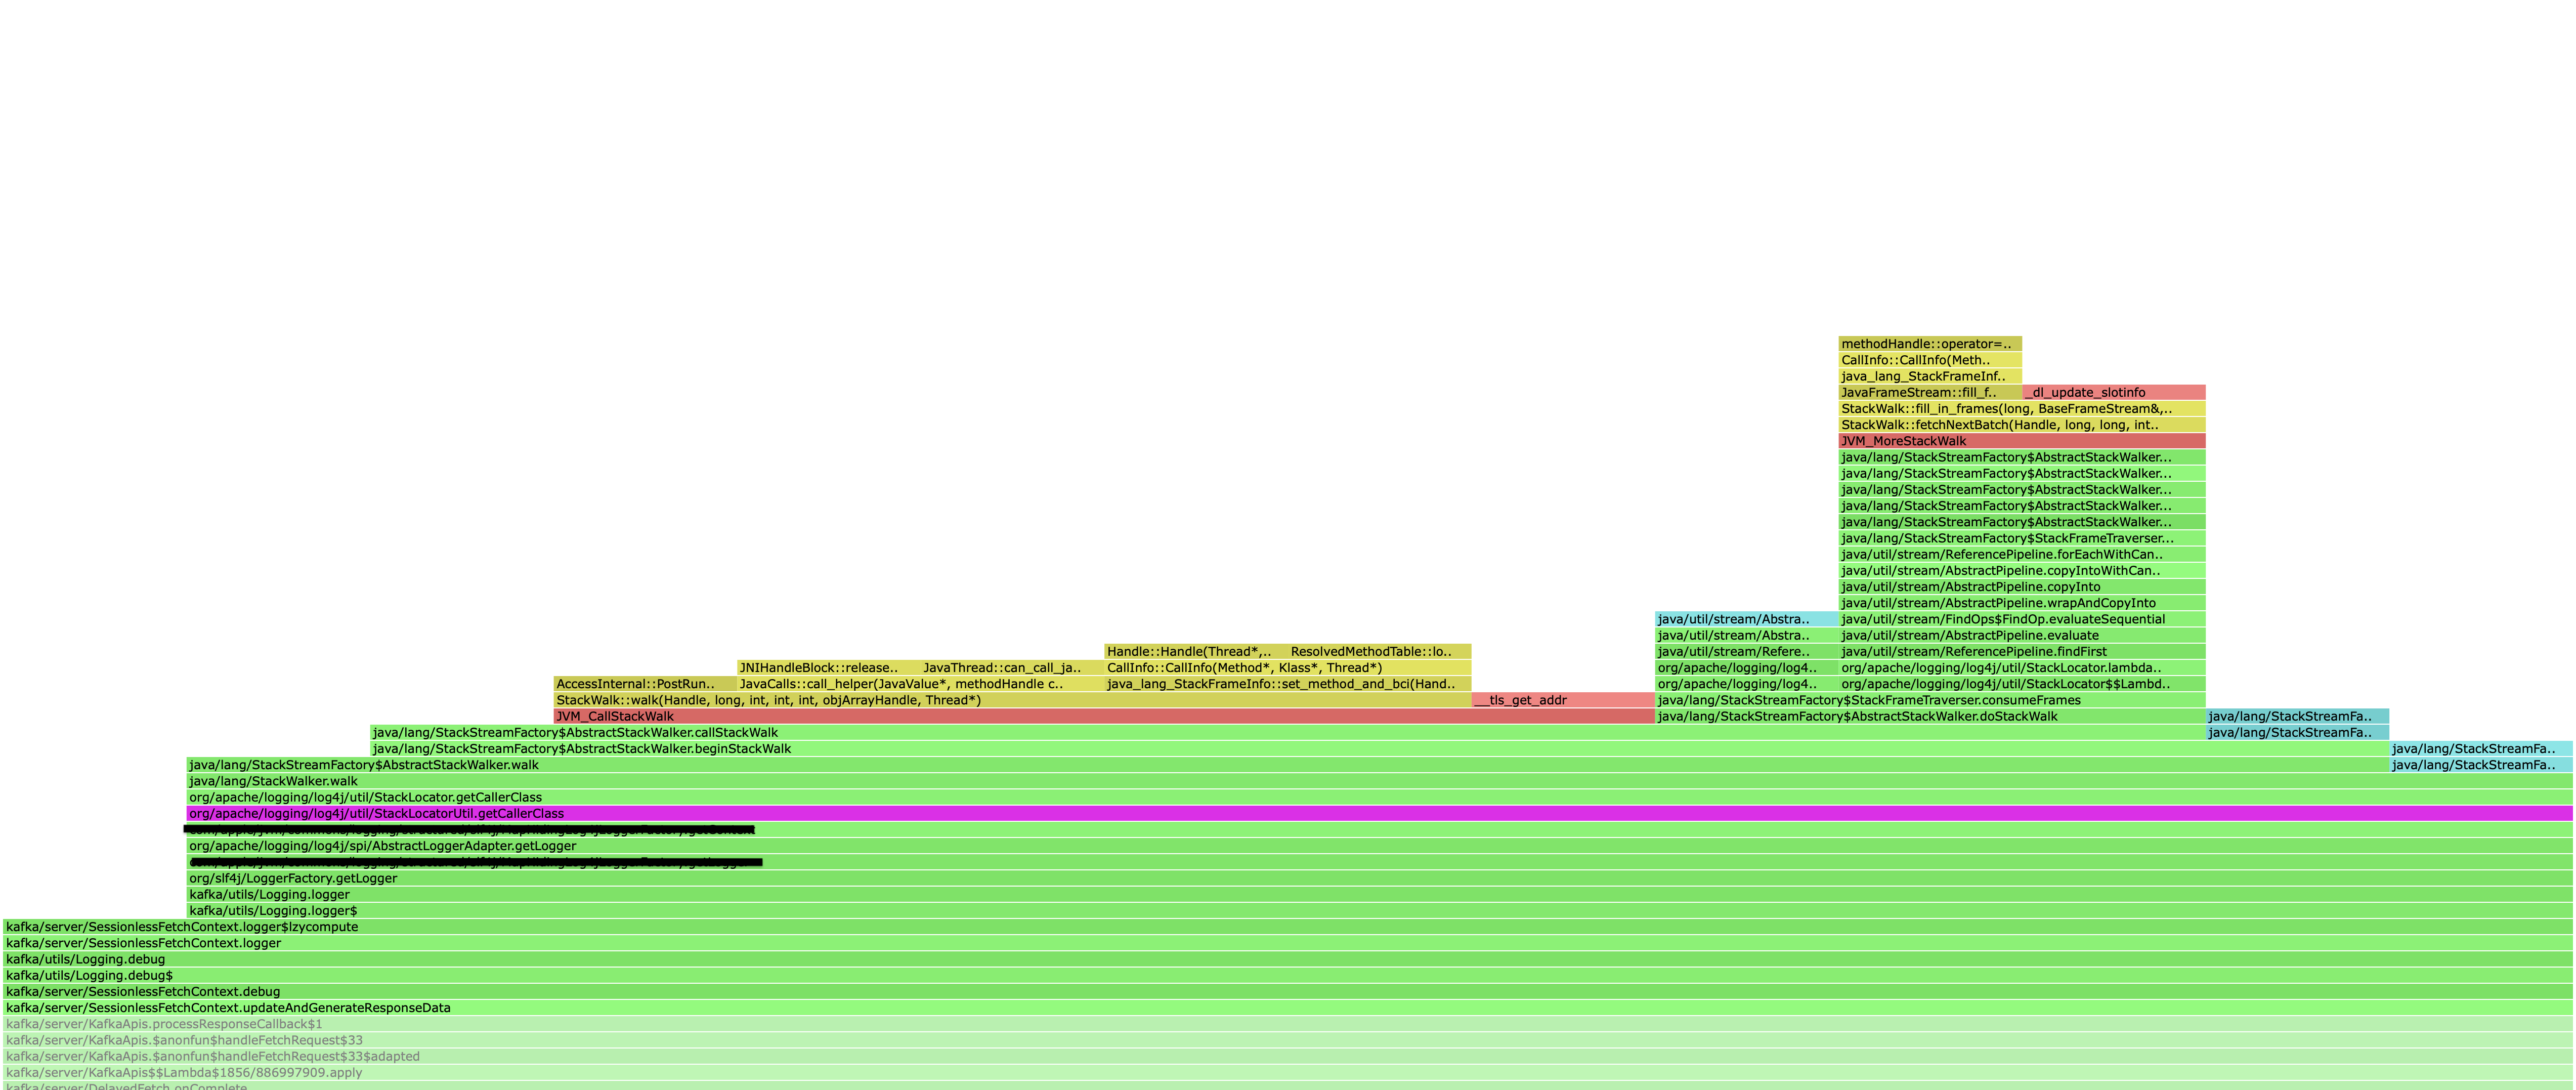This screenshot has width=2576, height=1090.
Task: Click the ResolvedMethodTable::lo.. frame
Action: 1380,651
